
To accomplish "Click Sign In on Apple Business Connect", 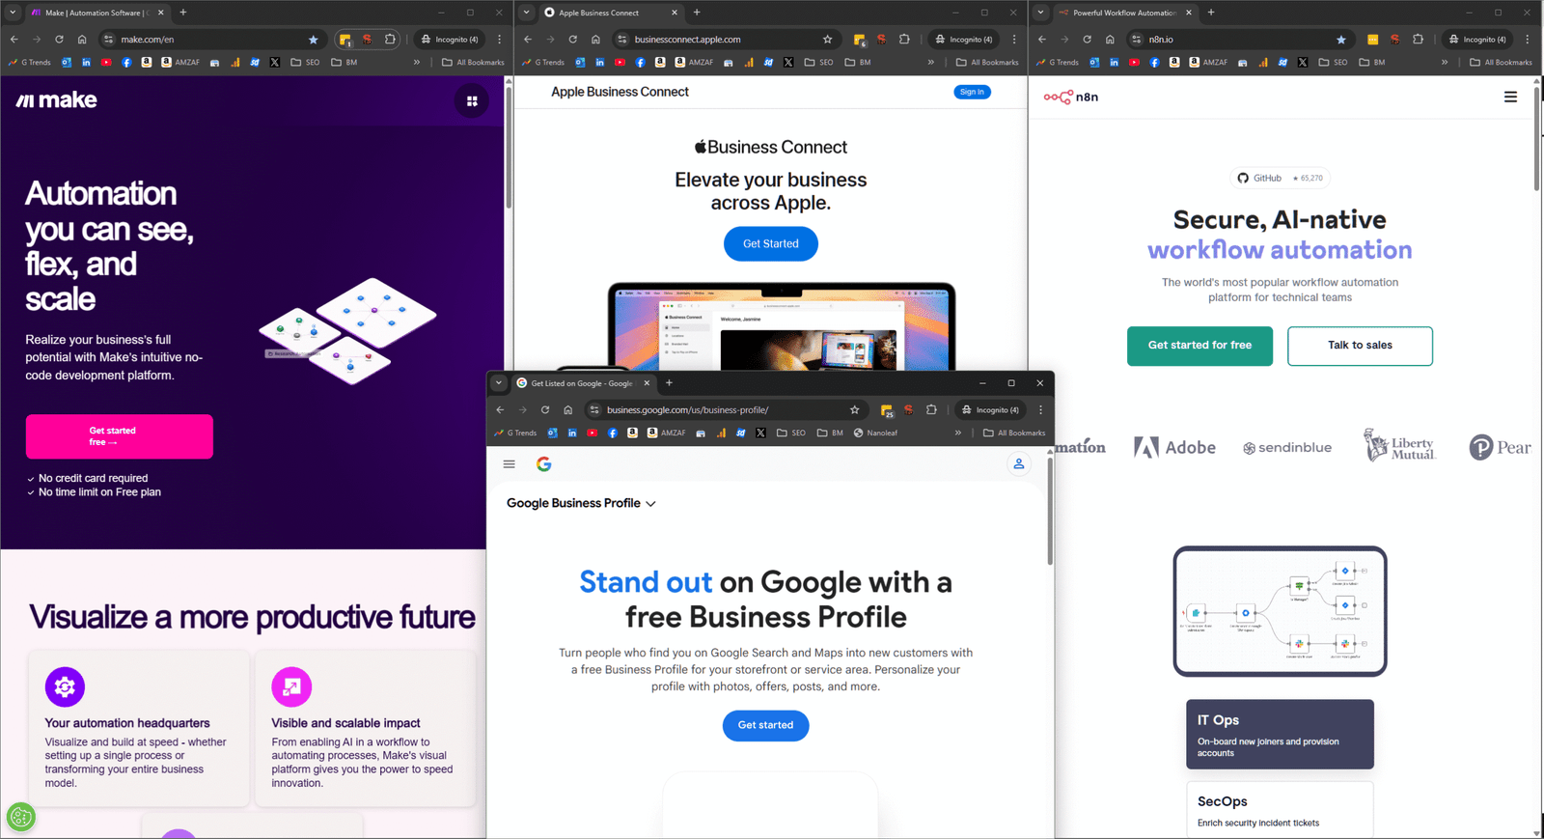I will (972, 92).
